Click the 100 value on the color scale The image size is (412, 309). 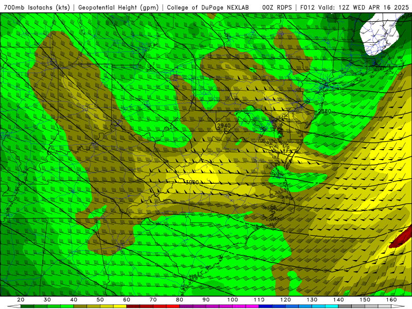[x=233, y=300]
